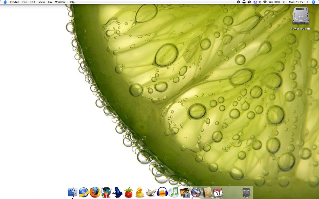
Task: Open the File menu
Action: point(25,2)
